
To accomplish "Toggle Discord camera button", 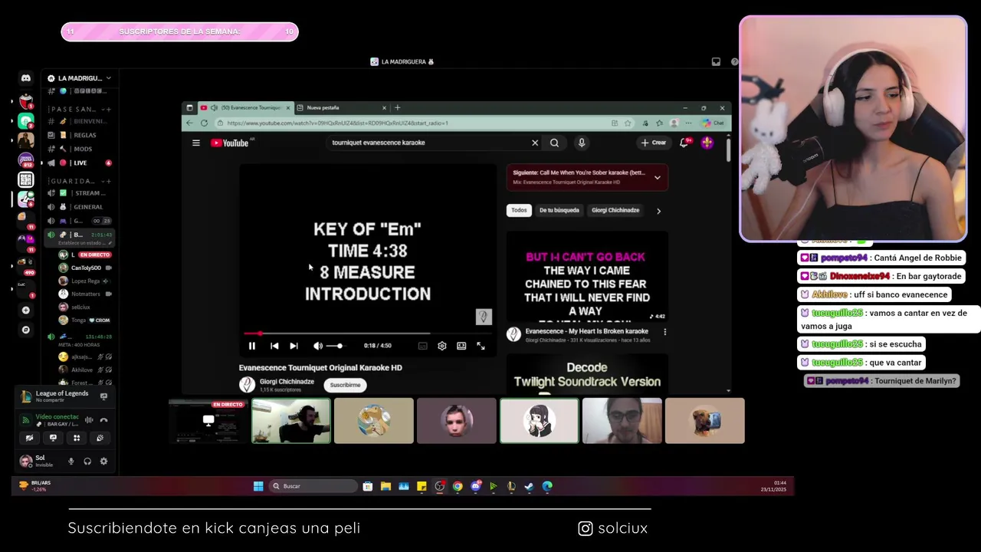I will tap(30, 438).
